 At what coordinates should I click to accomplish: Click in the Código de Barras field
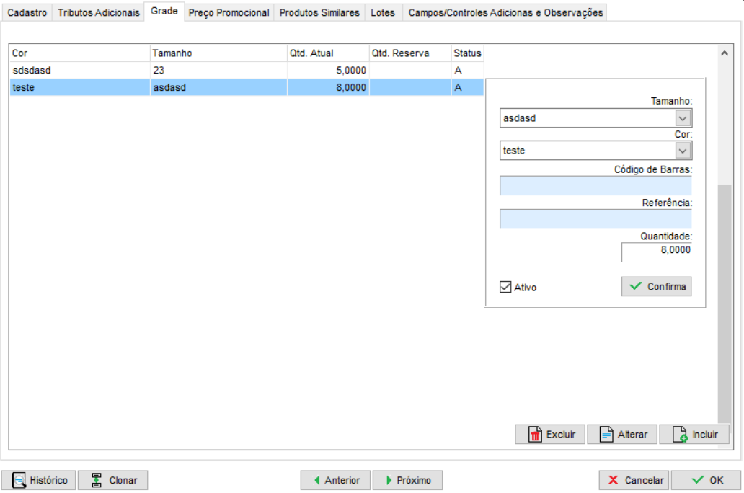point(595,185)
